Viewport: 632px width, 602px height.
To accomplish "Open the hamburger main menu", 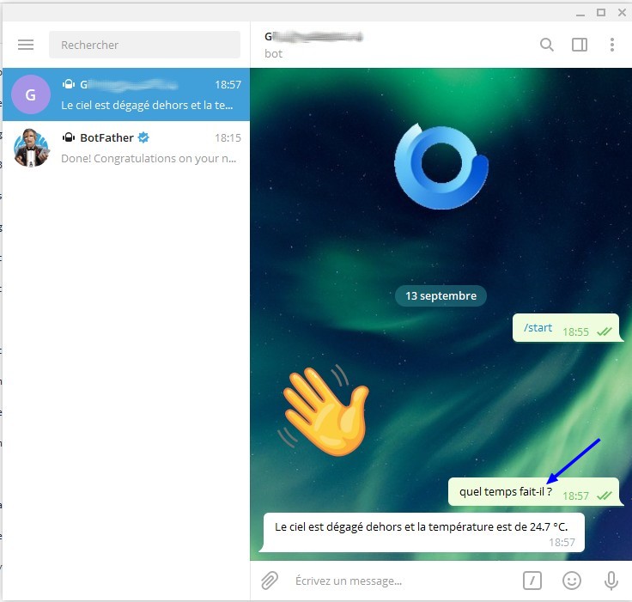I will coord(26,45).
